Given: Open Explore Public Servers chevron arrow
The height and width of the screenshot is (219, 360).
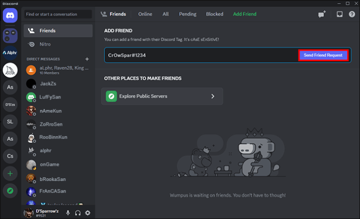Looking at the screenshot, I should pyautogui.click(x=213, y=96).
